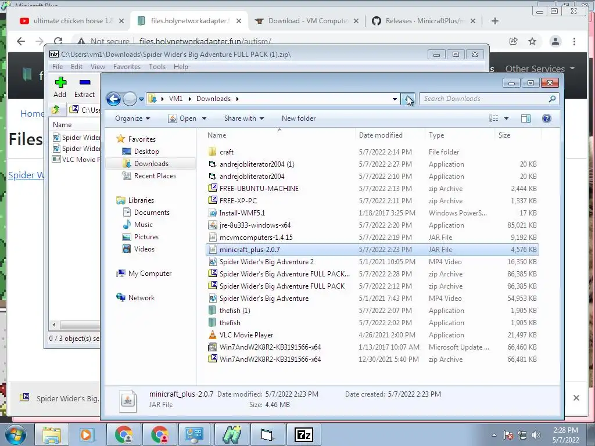Click Chrome's share page icon
Screen dimensions: 595x446
pos(514,41)
